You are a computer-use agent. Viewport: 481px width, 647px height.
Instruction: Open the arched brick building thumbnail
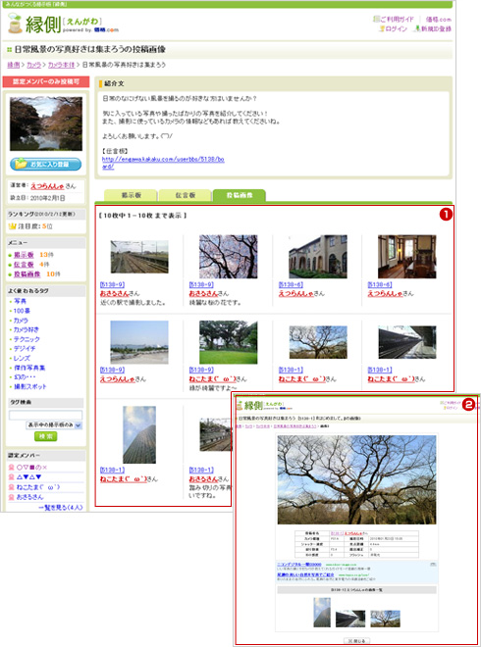pos(318,257)
